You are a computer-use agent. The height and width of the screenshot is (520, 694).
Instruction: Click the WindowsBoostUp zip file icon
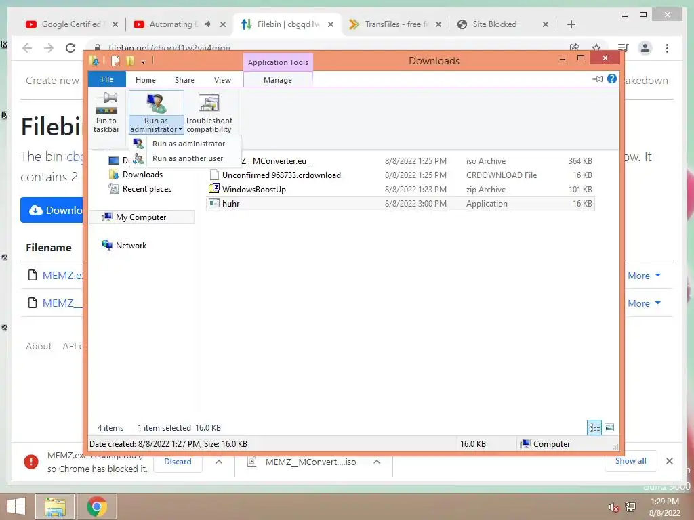214,189
